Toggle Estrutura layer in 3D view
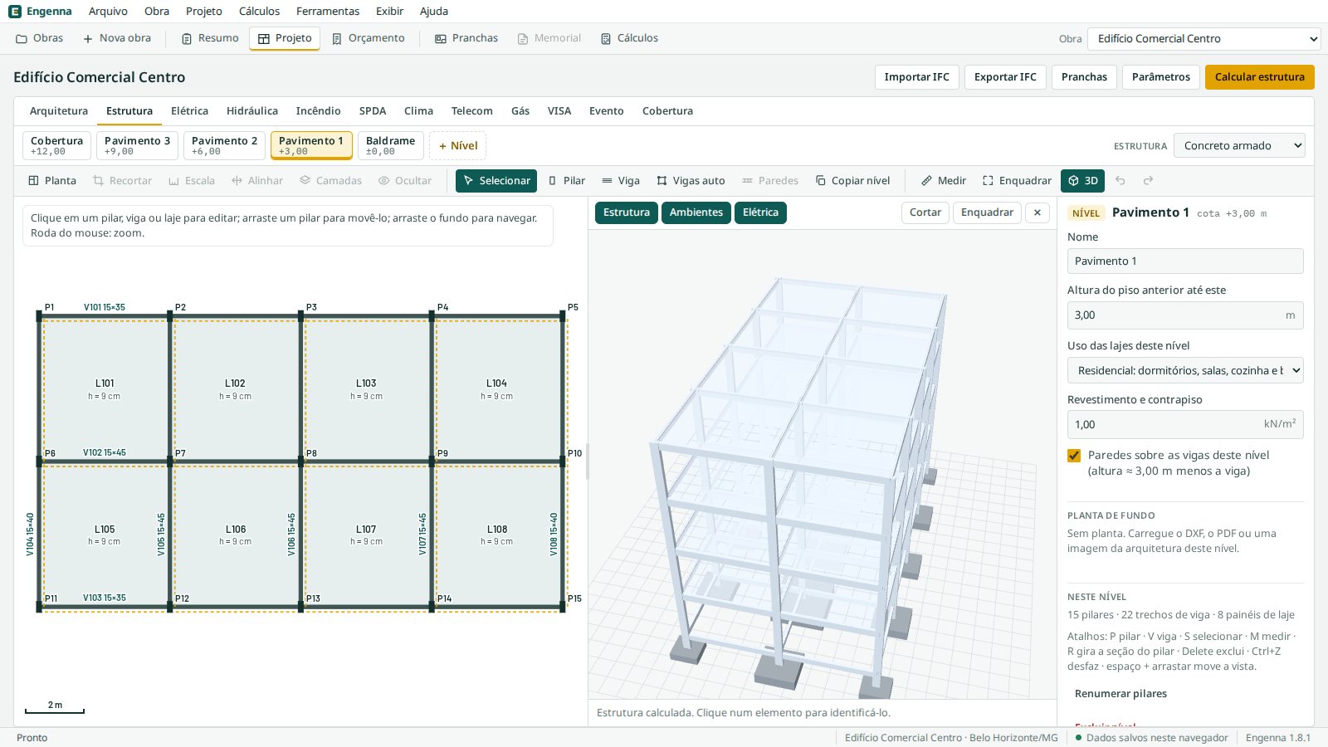Viewport: 1328px width, 747px height. pos(627,212)
